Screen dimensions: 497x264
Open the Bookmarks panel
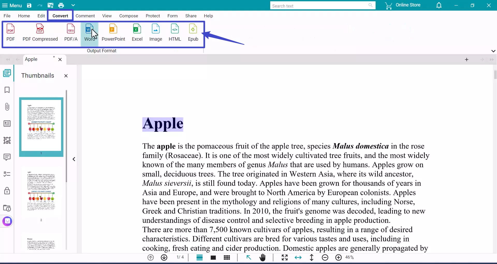pos(7,90)
